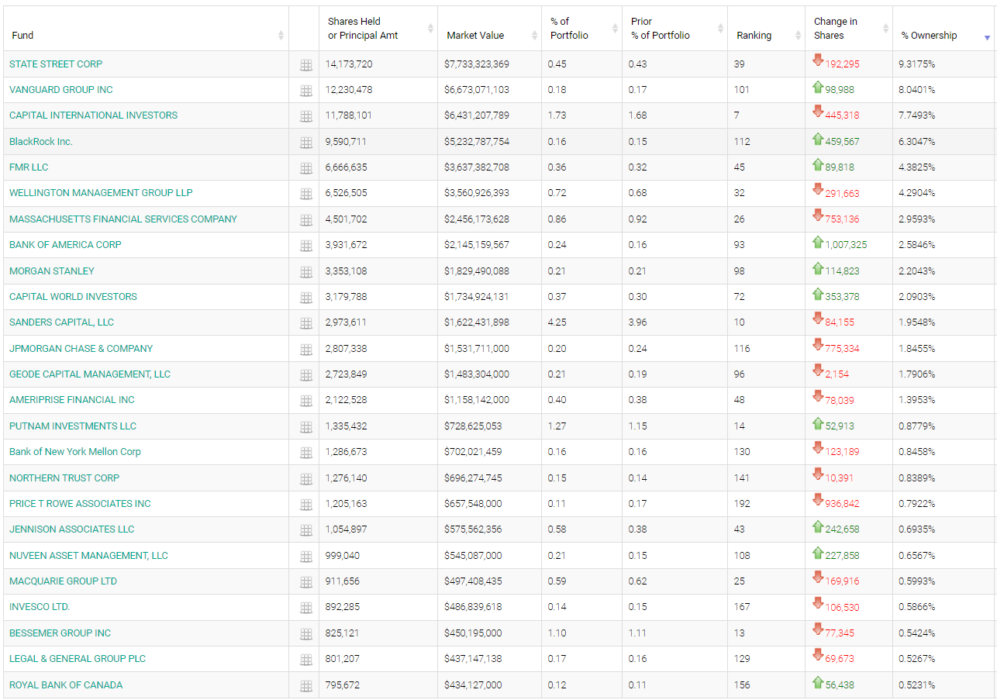
Task: Open LEGAL & GENERAL GROUP PLC link
Action: (78, 658)
